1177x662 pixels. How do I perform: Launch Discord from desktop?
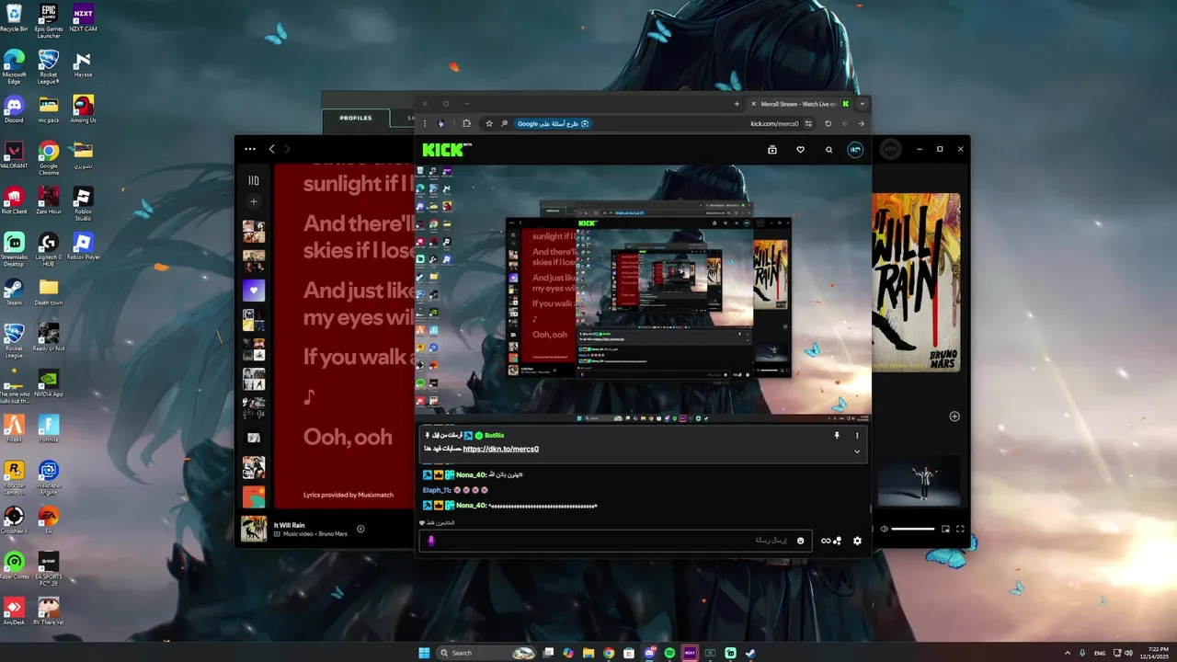click(x=14, y=109)
